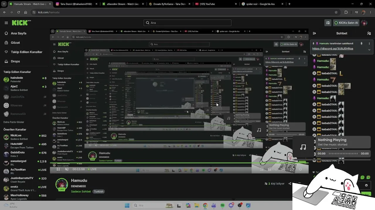Click the LIVE indicator in player controls
Screen dimensions: 375x210
pos(92,169)
